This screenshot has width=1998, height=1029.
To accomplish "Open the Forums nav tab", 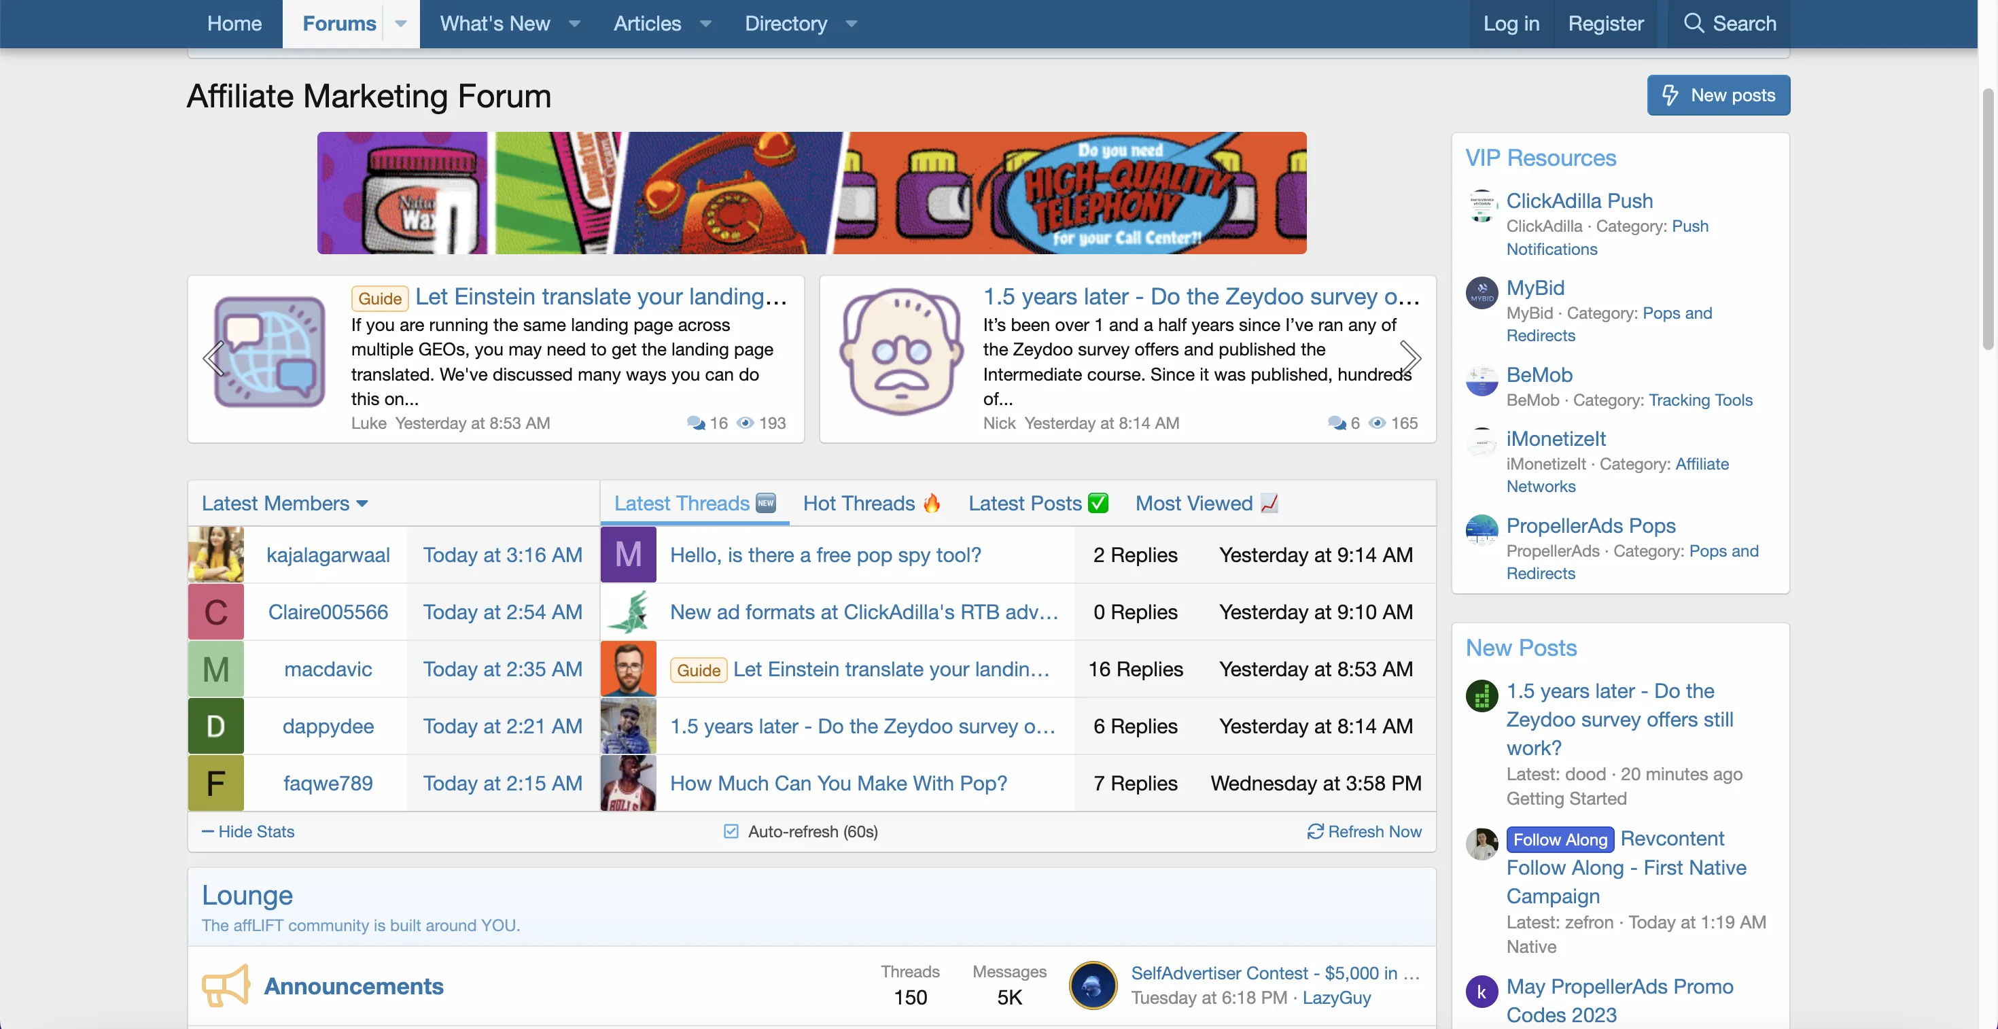I will [x=339, y=23].
